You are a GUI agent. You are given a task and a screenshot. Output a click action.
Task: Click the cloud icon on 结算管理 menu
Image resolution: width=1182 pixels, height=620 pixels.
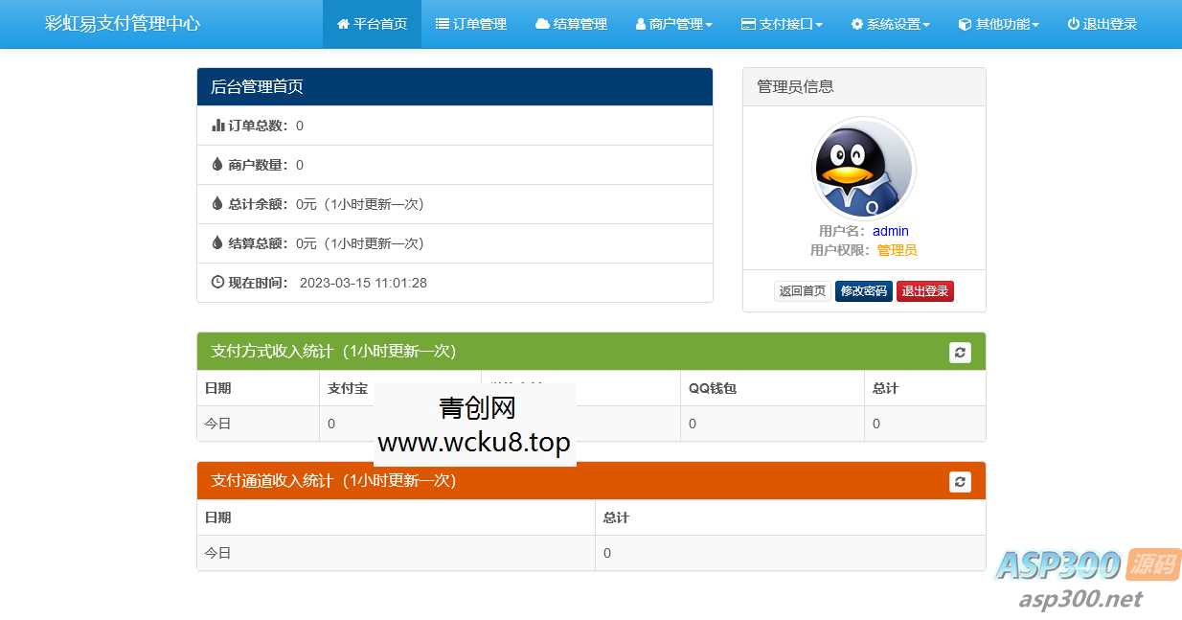click(x=541, y=24)
